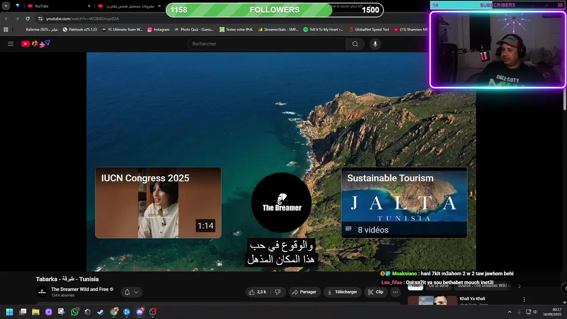Open options for Khali Ya Khali video
Screen dimensions: 567x319
click(x=524, y=300)
